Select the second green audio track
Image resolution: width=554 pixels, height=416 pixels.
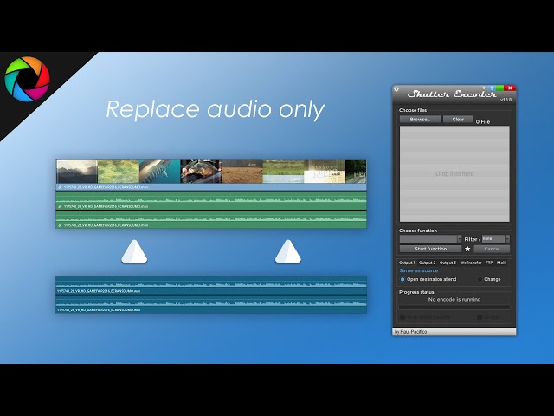point(211,219)
